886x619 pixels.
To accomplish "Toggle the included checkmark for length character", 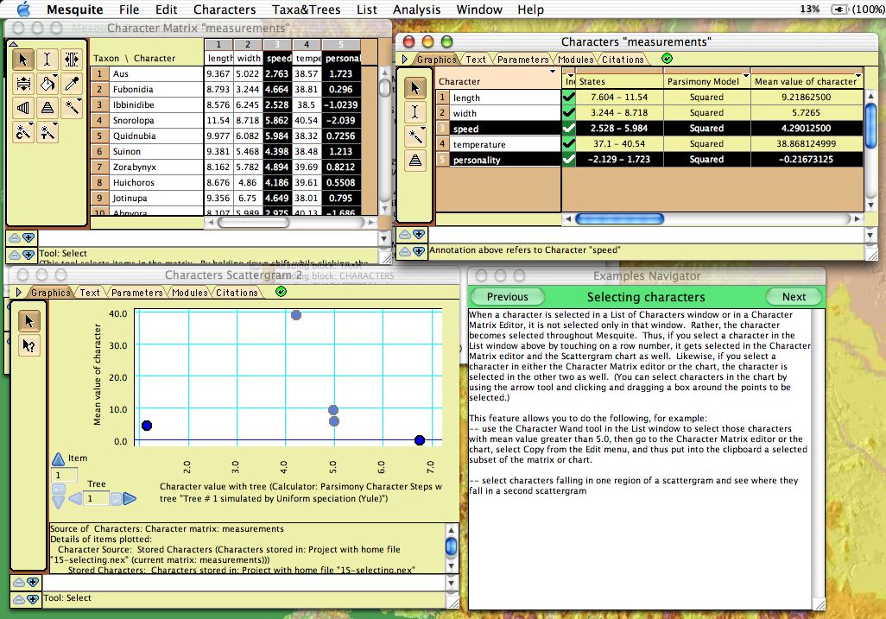I will click(x=568, y=98).
